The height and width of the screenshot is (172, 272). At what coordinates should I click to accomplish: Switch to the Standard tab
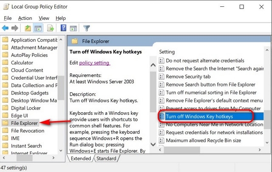[106, 158]
